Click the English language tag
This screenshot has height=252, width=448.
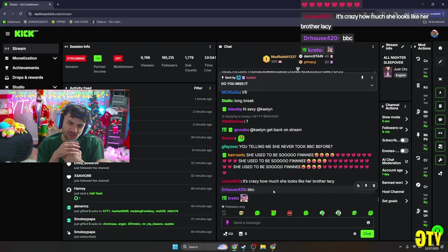point(401,75)
